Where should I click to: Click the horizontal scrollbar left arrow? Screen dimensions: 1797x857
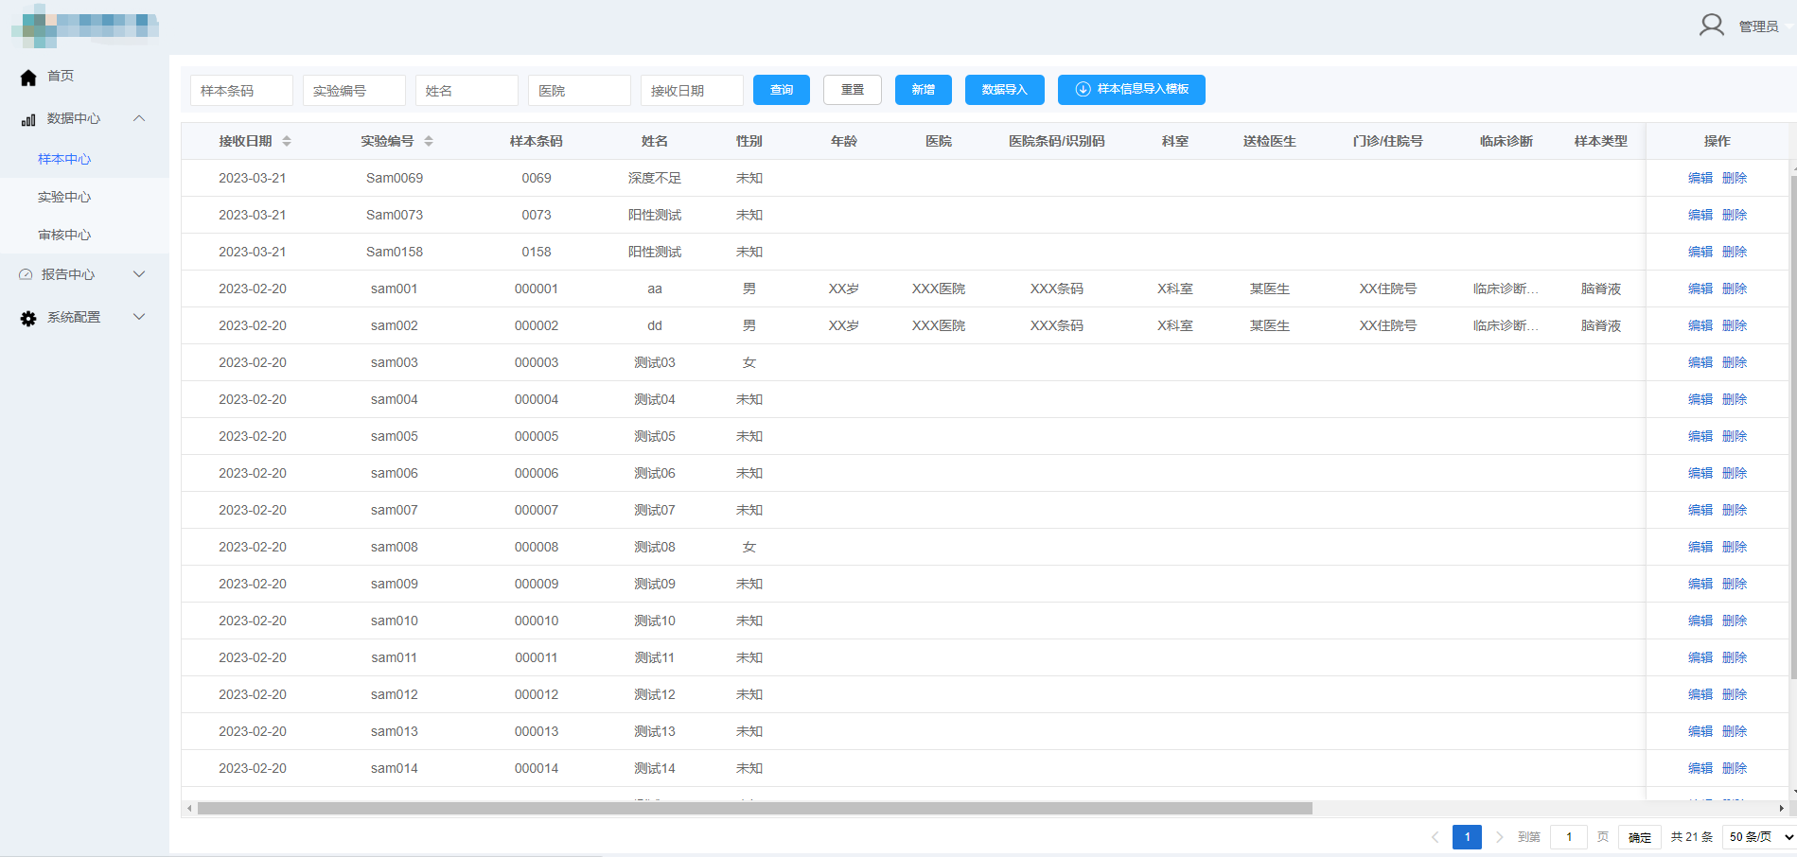pyautogui.click(x=189, y=808)
